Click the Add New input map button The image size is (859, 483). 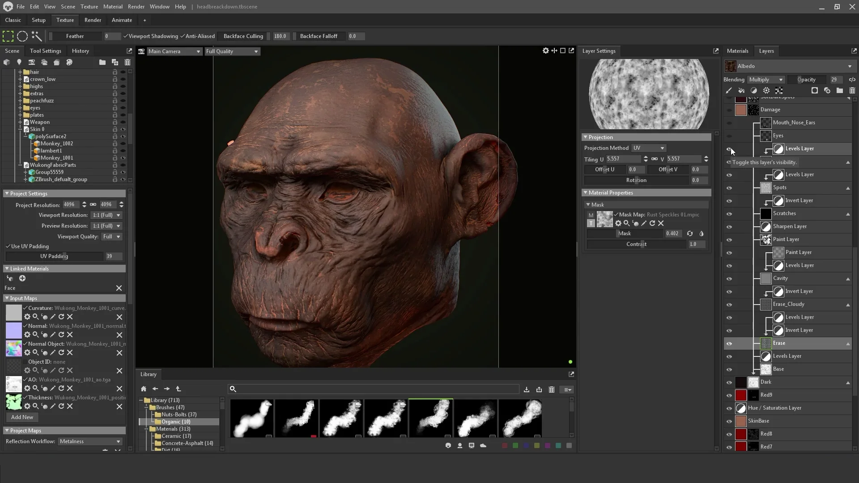(x=22, y=417)
